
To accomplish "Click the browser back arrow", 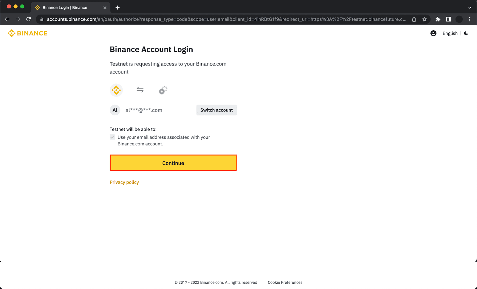I will (7, 19).
